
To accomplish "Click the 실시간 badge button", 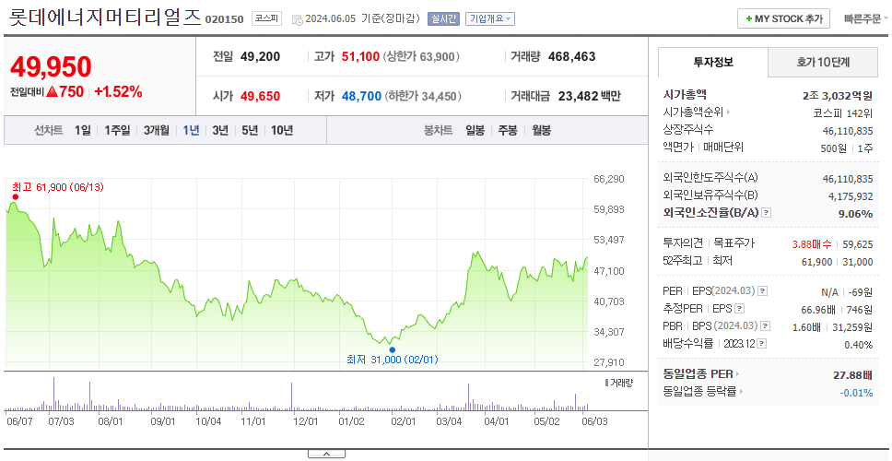I will 443,18.
